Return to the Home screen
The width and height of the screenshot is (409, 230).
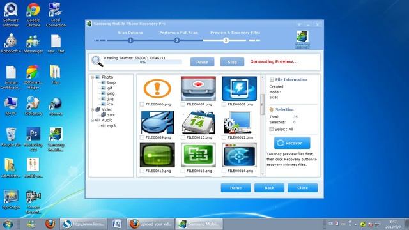pyautogui.click(x=236, y=188)
